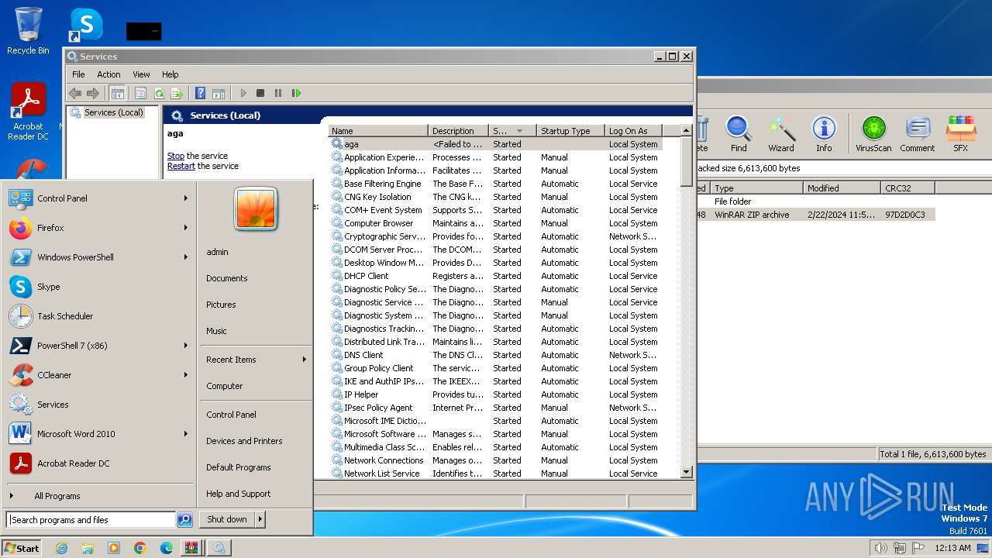Click services list scrollbar up arrow
The height and width of the screenshot is (558, 992).
tap(686, 131)
